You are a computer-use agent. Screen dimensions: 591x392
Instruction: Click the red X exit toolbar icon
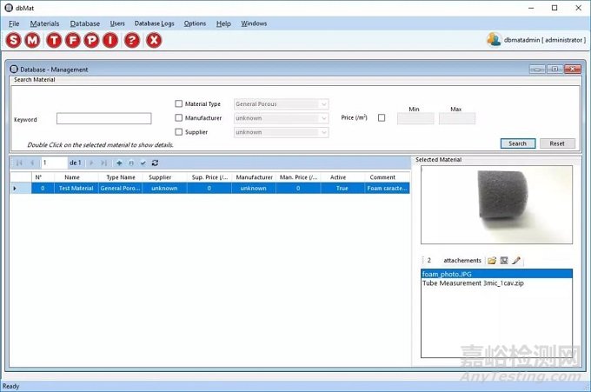(x=154, y=40)
